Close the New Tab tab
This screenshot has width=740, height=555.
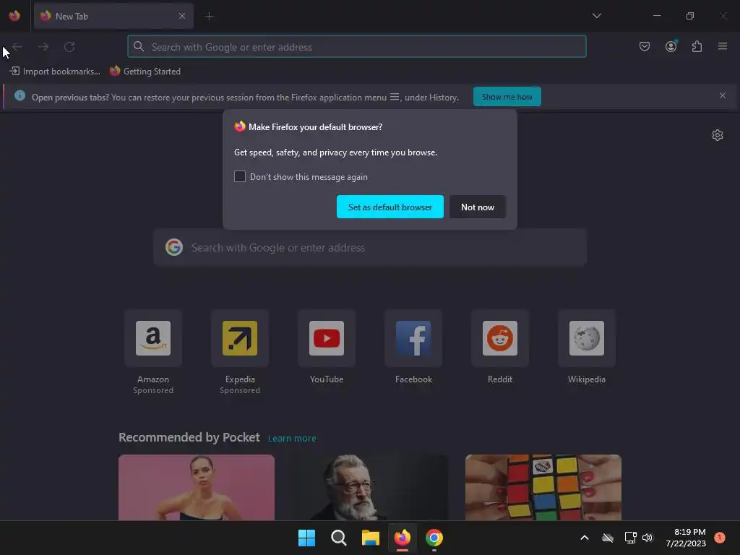[182, 16]
